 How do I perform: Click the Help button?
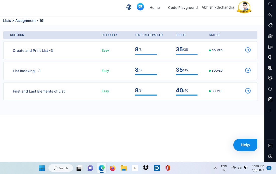pos(245,145)
